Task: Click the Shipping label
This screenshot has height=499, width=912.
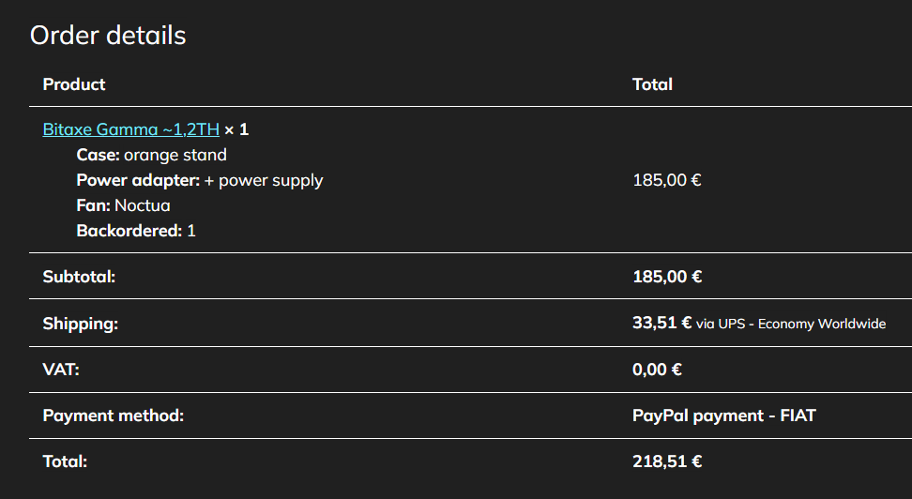Action: [81, 324]
